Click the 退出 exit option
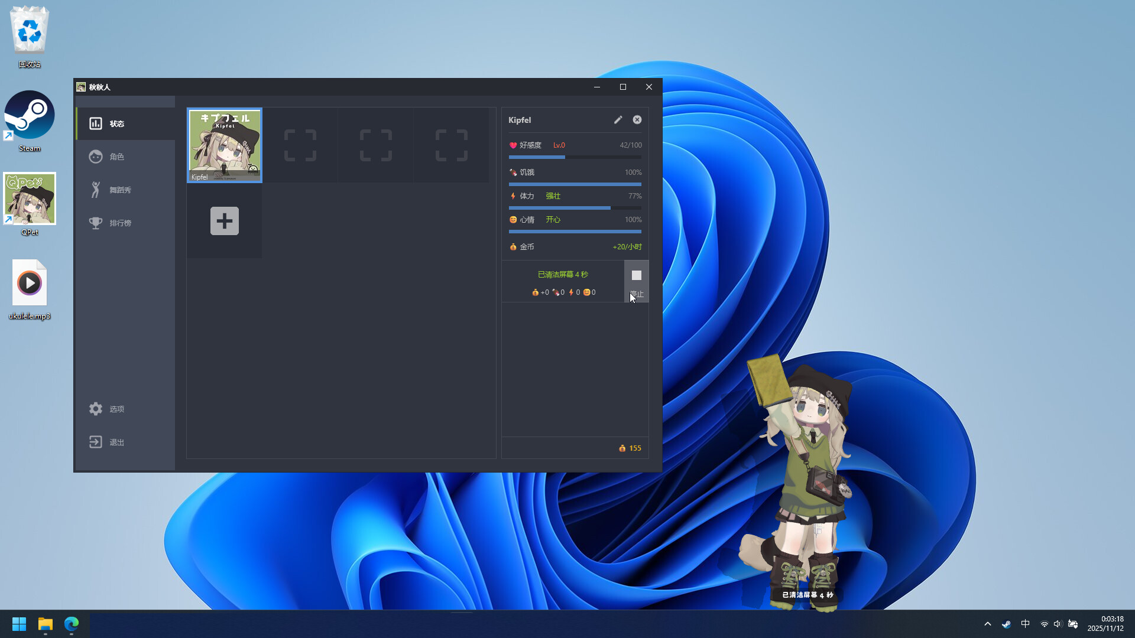The image size is (1135, 638). [116, 441]
